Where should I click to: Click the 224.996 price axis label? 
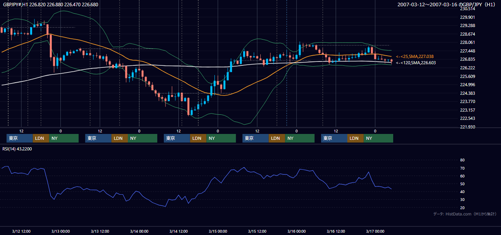coord(467,85)
